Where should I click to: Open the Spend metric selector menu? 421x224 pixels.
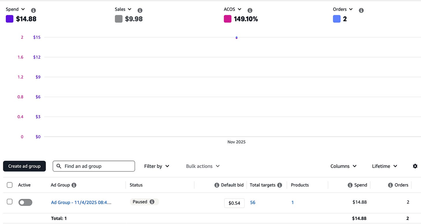click(x=15, y=10)
